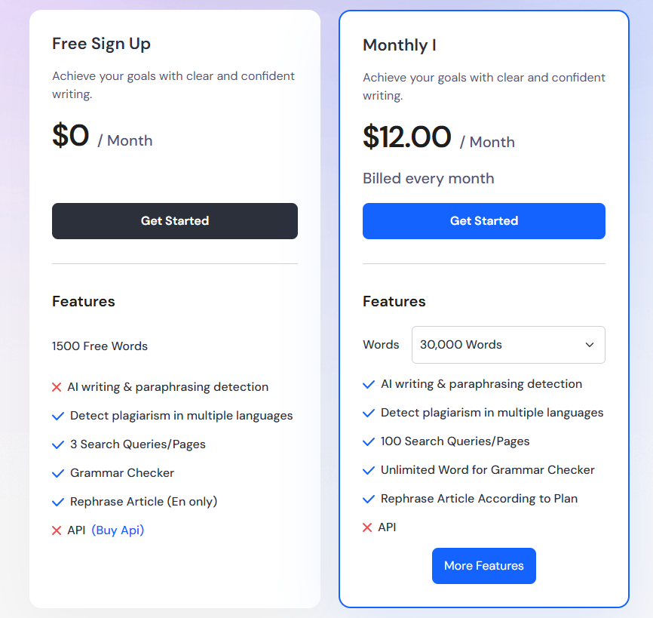Click the $12.00 price text

[407, 137]
